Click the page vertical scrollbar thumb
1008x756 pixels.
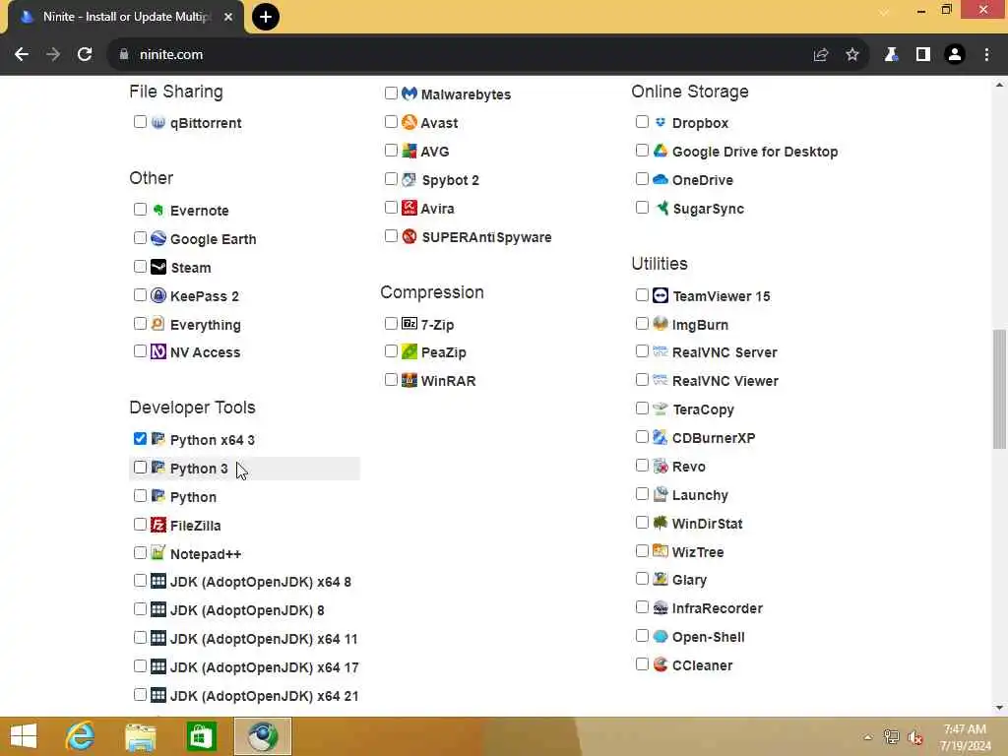click(x=999, y=389)
